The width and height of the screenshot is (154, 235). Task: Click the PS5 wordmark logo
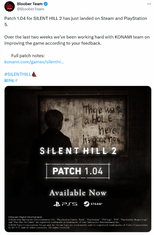(70, 204)
